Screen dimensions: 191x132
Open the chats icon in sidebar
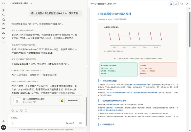pos(4,20)
